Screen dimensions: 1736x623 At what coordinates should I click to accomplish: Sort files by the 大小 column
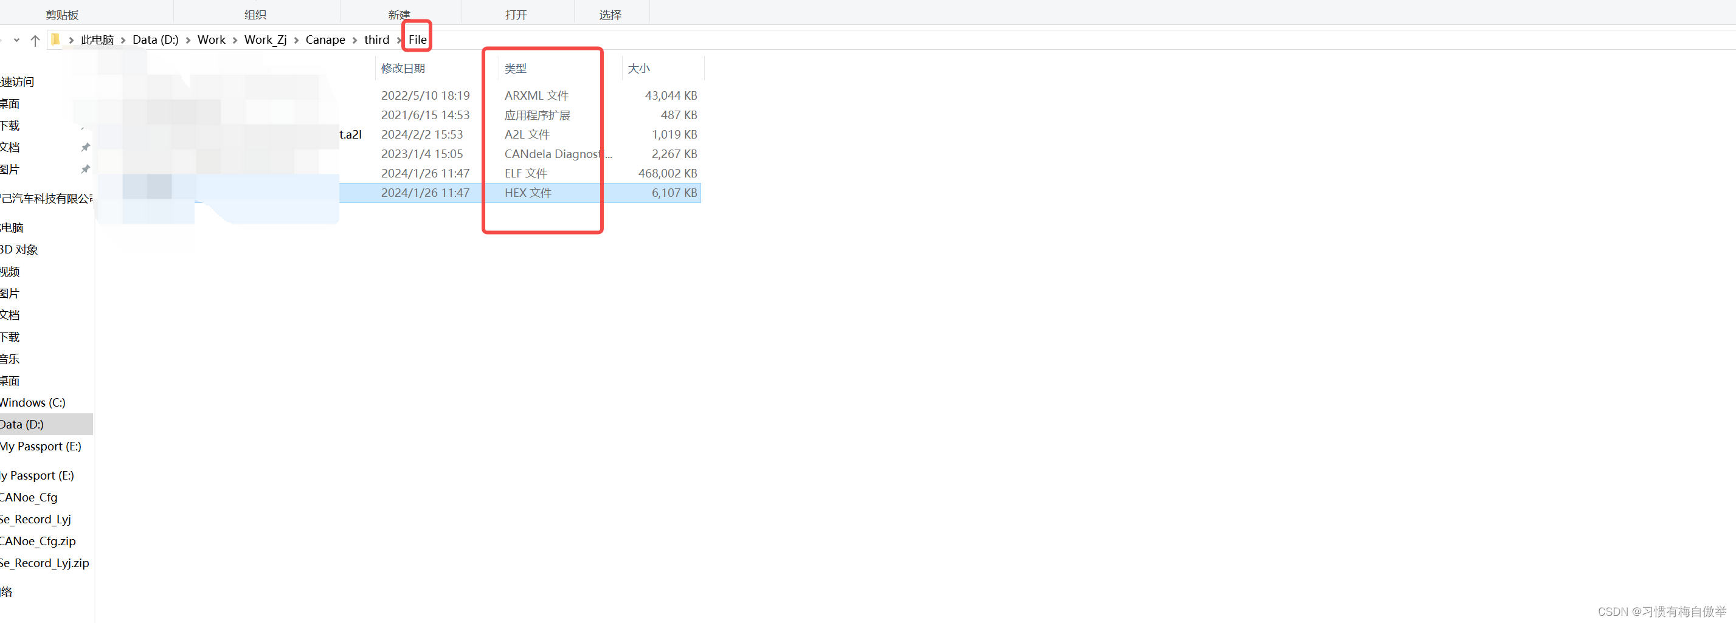pos(638,68)
